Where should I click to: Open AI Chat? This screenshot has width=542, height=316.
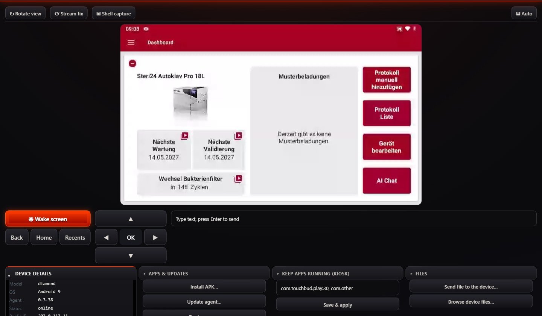pos(387,181)
